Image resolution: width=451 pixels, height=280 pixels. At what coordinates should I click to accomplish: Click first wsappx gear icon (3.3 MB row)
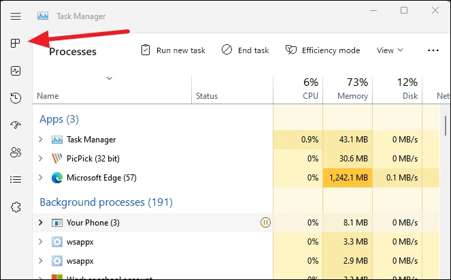(x=57, y=242)
